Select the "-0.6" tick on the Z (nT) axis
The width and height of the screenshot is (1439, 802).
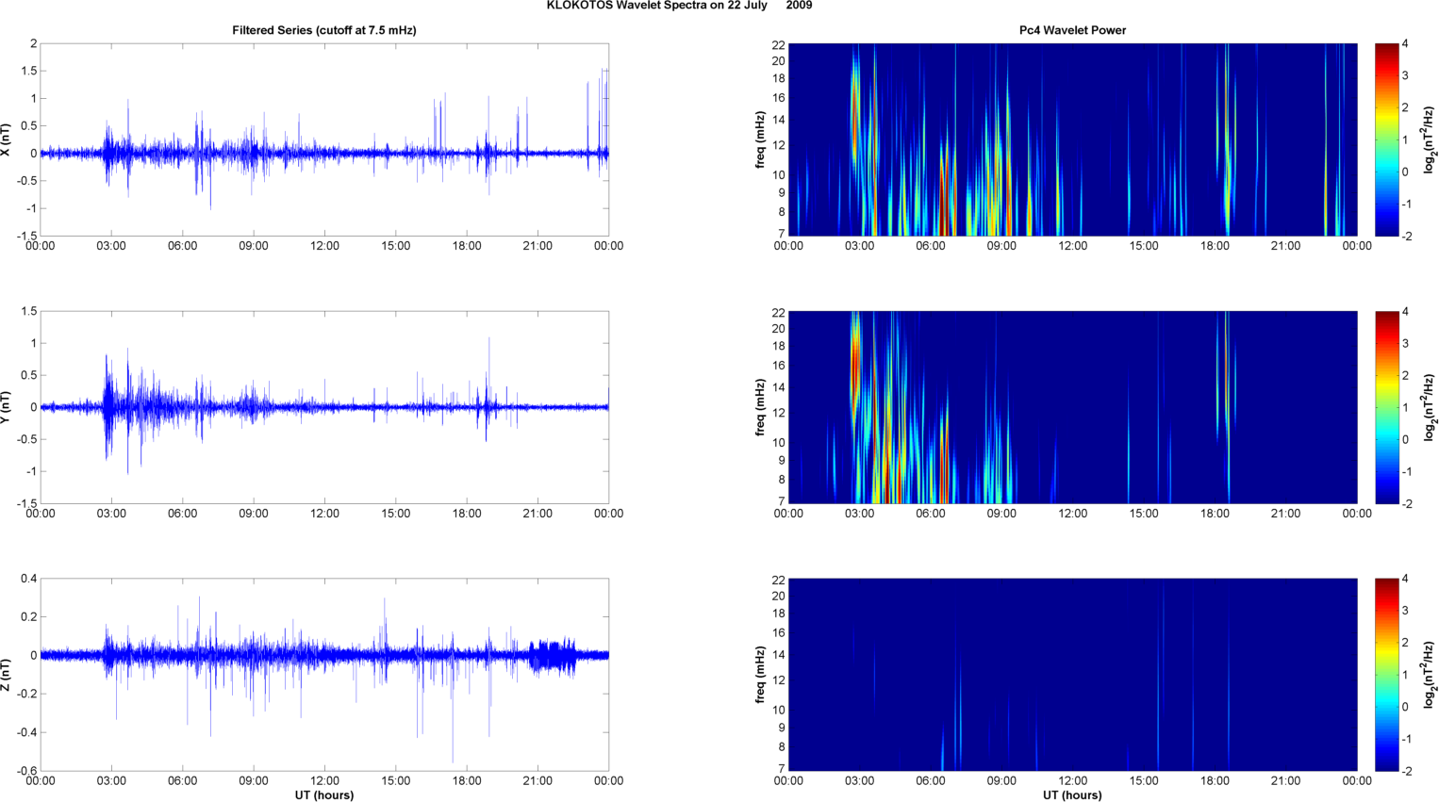tap(26, 771)
